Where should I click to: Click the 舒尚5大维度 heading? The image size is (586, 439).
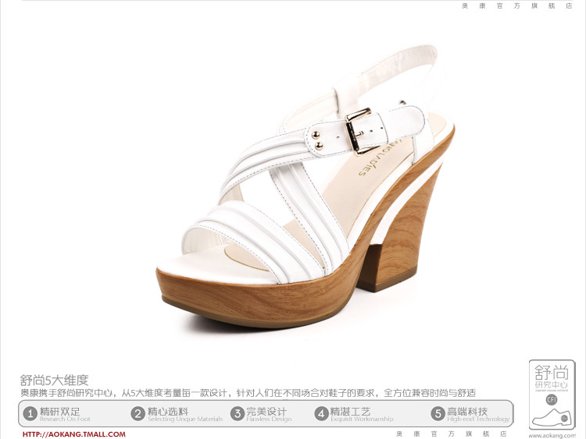click(54, 380)
